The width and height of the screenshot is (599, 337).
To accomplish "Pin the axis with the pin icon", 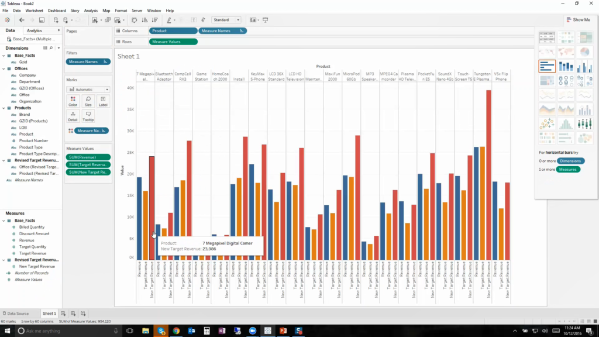I will [203, 20].
